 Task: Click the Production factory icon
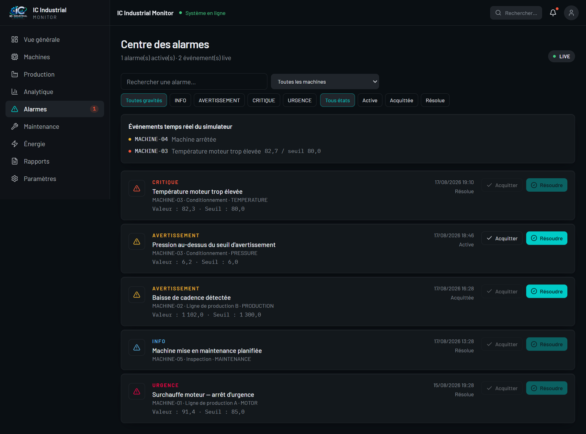(15, 74)
